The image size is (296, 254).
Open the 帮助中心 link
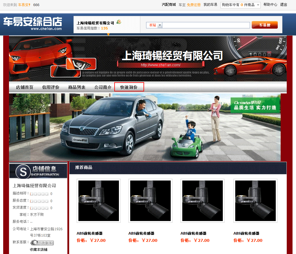click(270, 5)
